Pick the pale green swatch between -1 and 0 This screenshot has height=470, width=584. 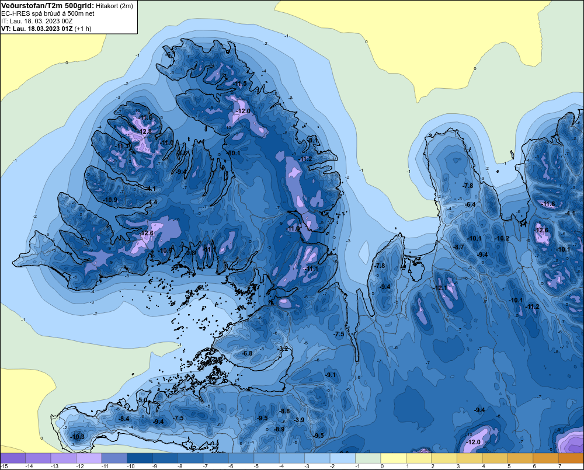tap(368, 458)
